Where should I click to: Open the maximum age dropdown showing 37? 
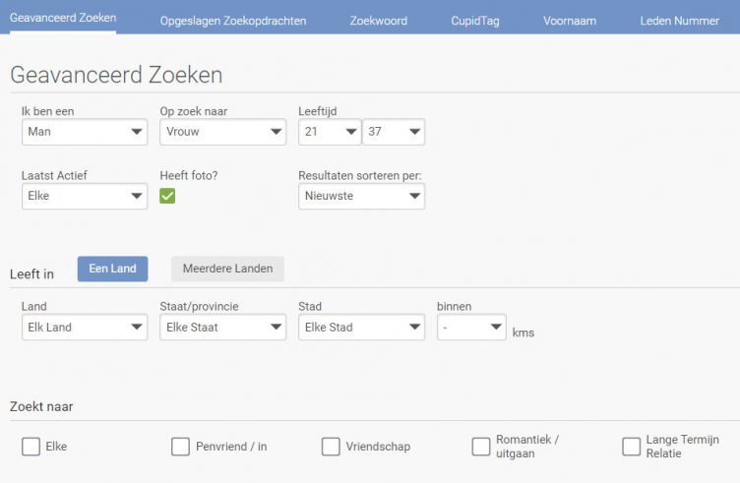pyautogui.click(x=394, y=132)
